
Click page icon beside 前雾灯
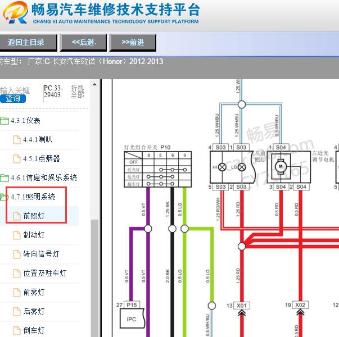(x=17, y=293)
